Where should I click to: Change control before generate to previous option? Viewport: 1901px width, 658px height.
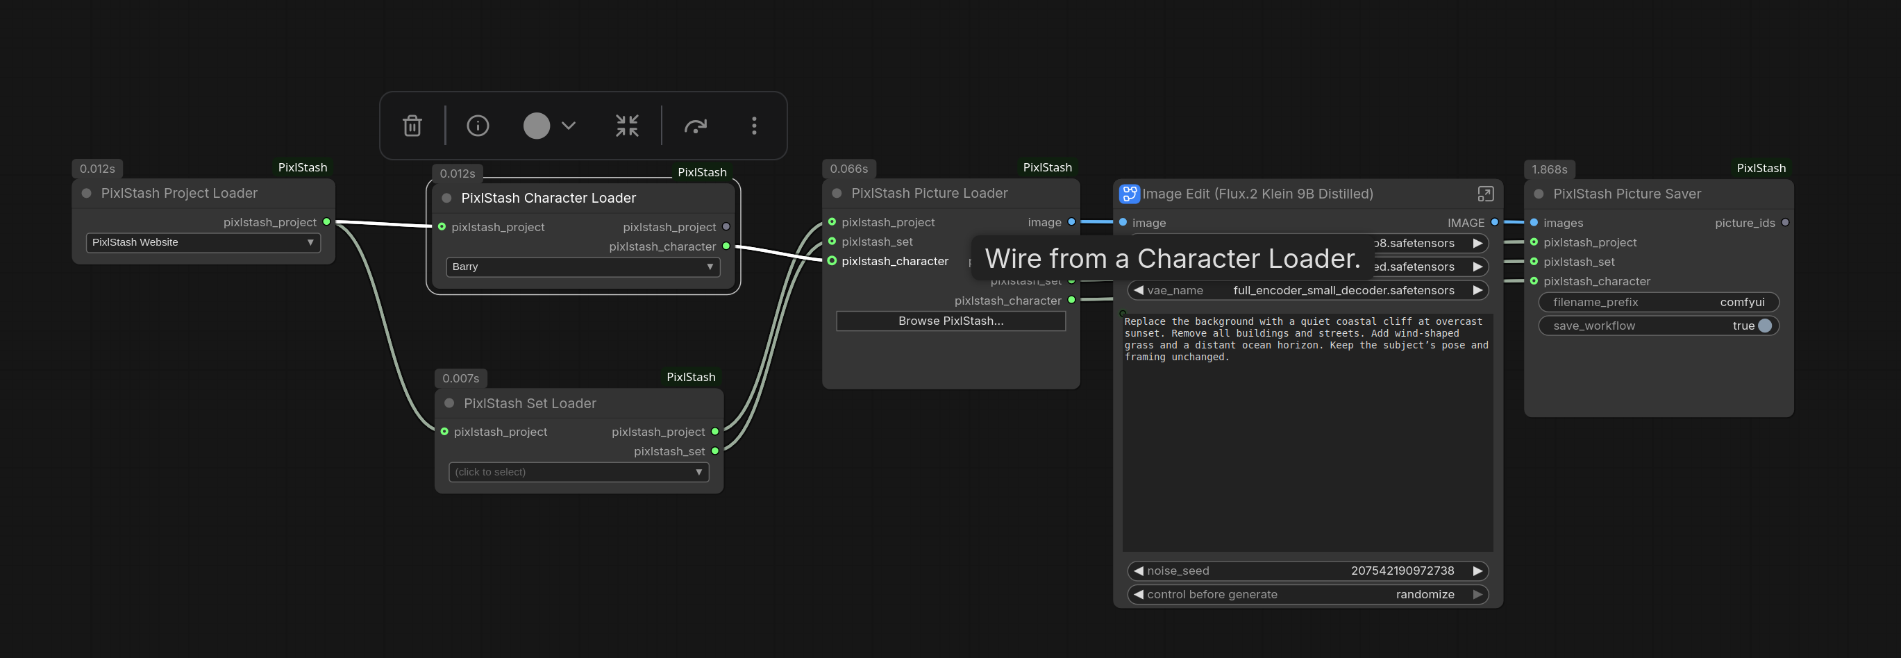pos(1139,595)
